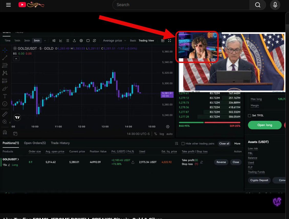Viewport: 289px width, 219px height.
Task: Expand the time interval dropdown arrow
Action: (45, 40)
